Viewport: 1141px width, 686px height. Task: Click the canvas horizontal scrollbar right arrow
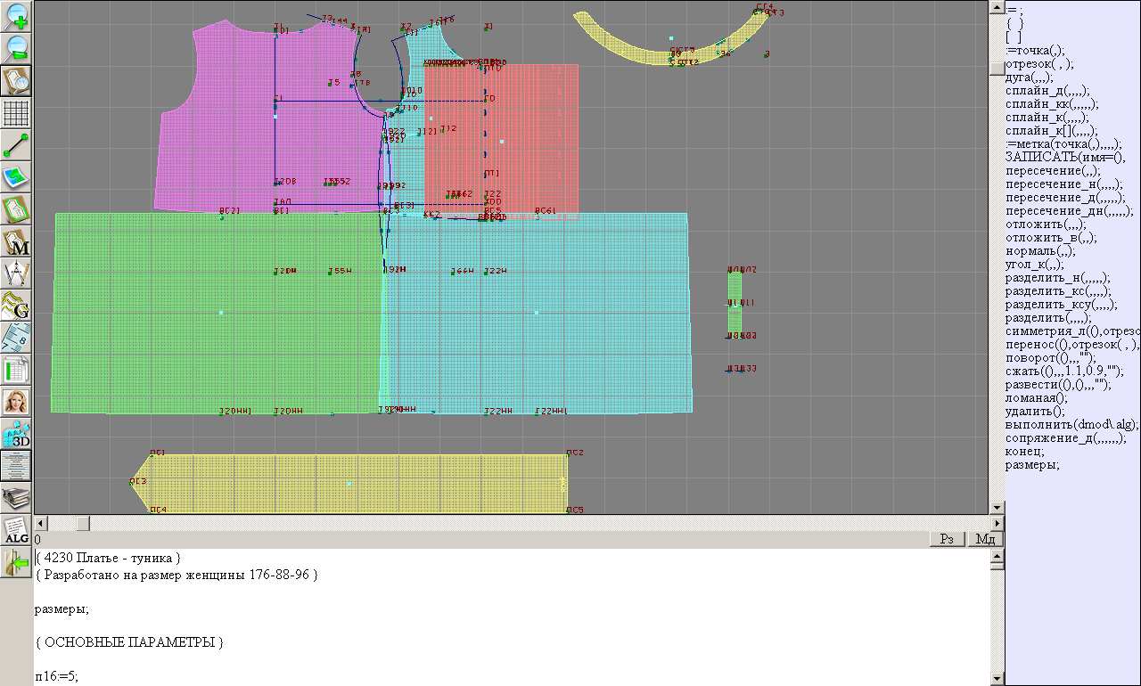coord(997,523)
